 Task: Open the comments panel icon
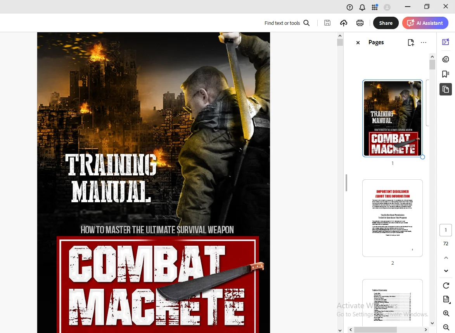(445, 59)
